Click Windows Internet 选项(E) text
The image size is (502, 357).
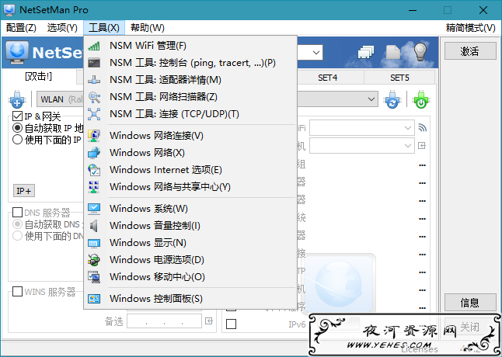coord(166,170)
